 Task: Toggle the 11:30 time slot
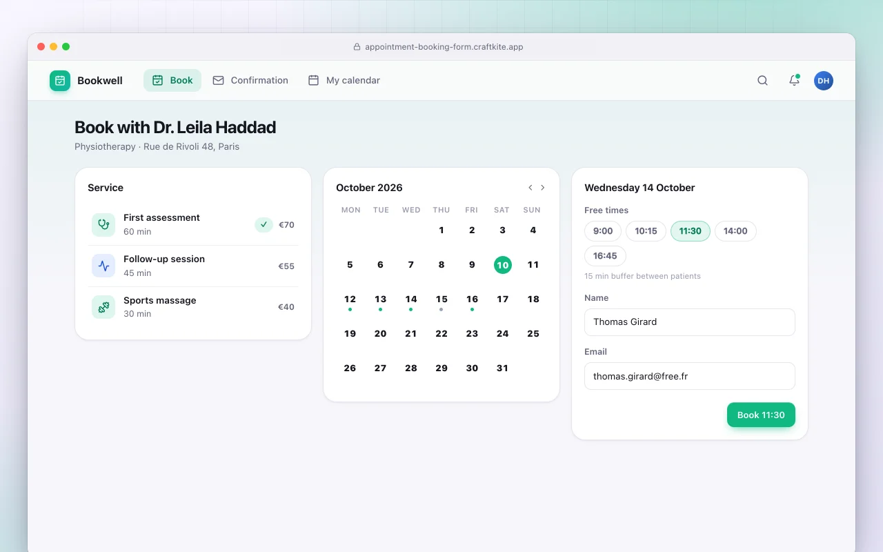691,231
